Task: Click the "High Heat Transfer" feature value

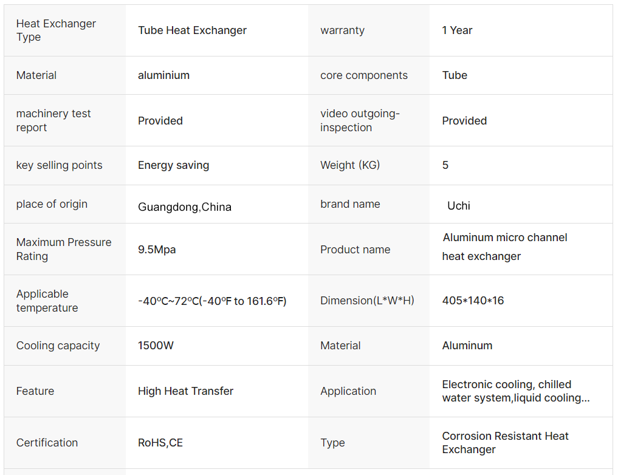Action: click(x=185, y=391)
